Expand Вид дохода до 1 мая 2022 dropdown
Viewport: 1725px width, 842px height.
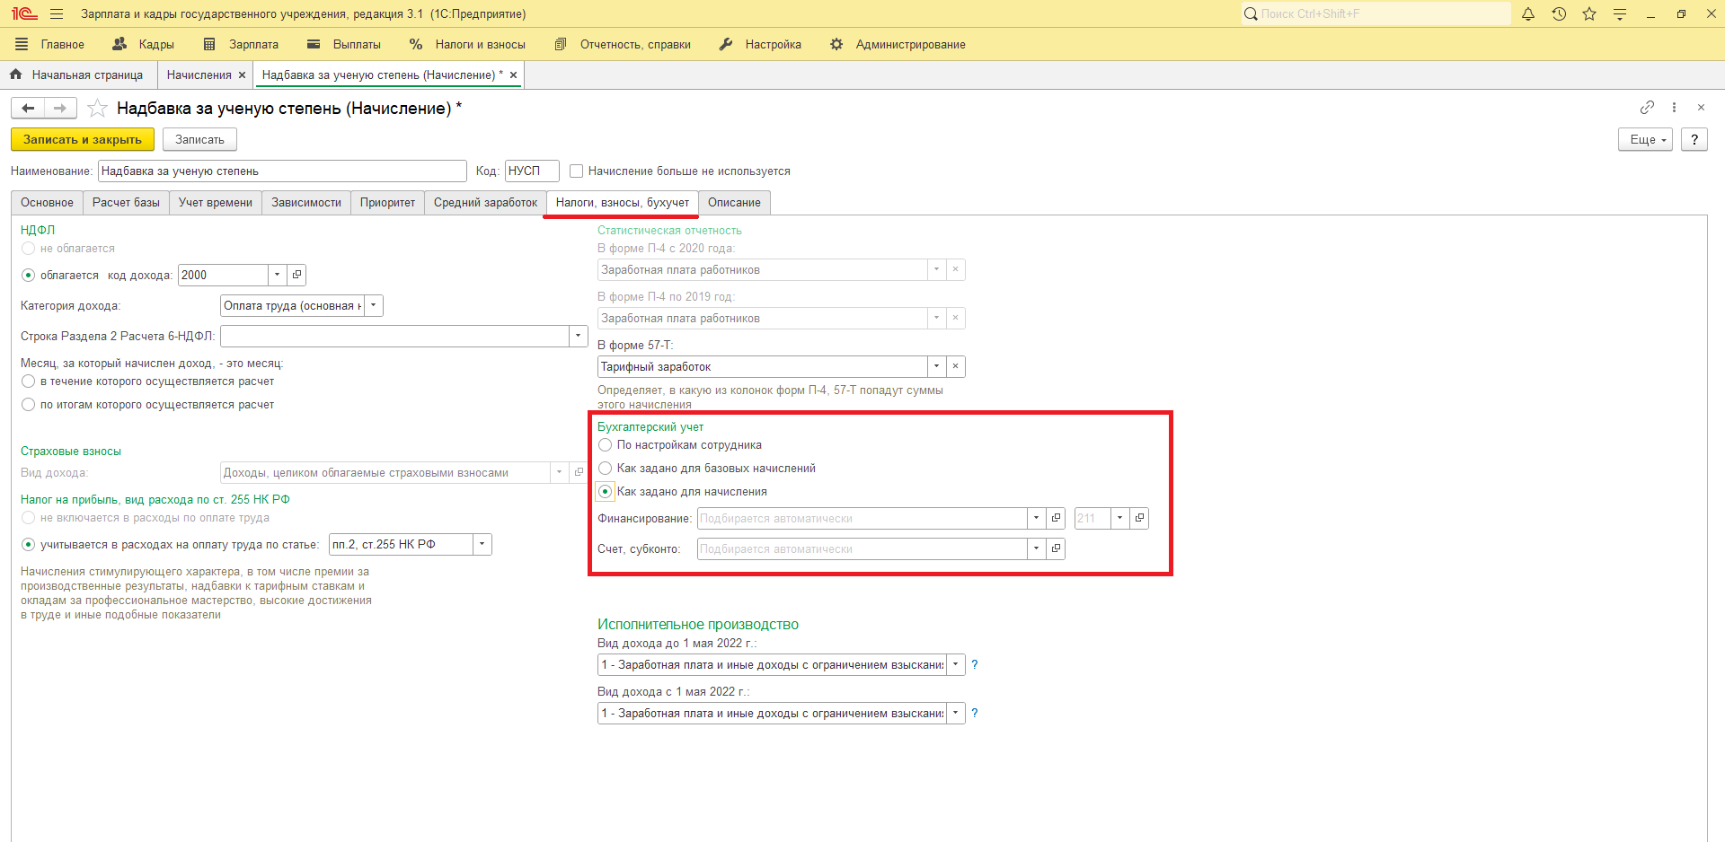pos(955,664)
